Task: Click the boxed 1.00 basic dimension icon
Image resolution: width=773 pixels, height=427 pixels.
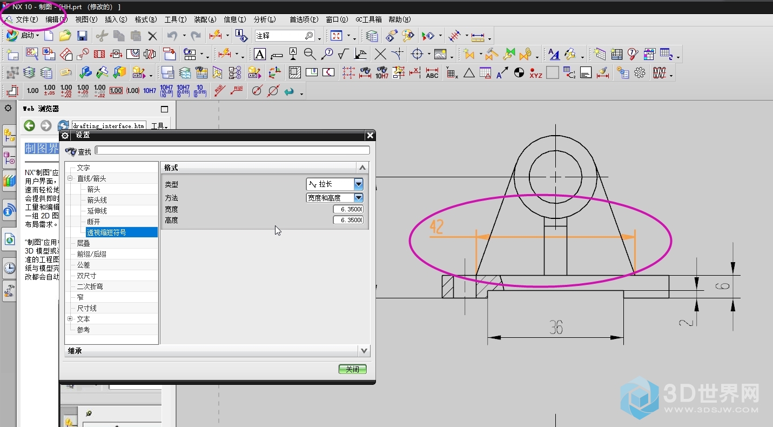Action: (x=116, y=91)
